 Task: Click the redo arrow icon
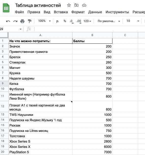(x=15, y=21)
